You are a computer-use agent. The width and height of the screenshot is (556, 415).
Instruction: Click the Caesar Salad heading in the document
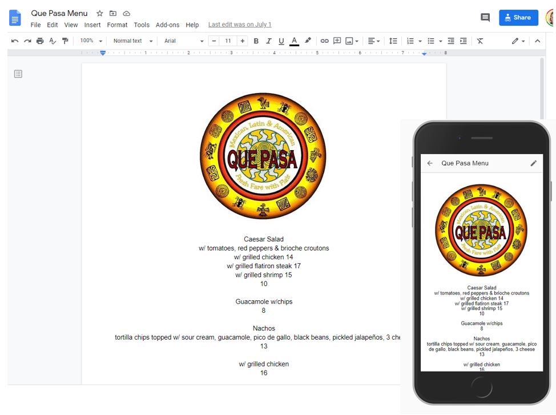pyautogui.click(x=264, y=239)
